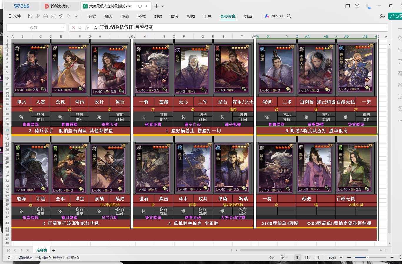
Task: Add new sheet with plus icon
Action: click(x=54, y=251)
